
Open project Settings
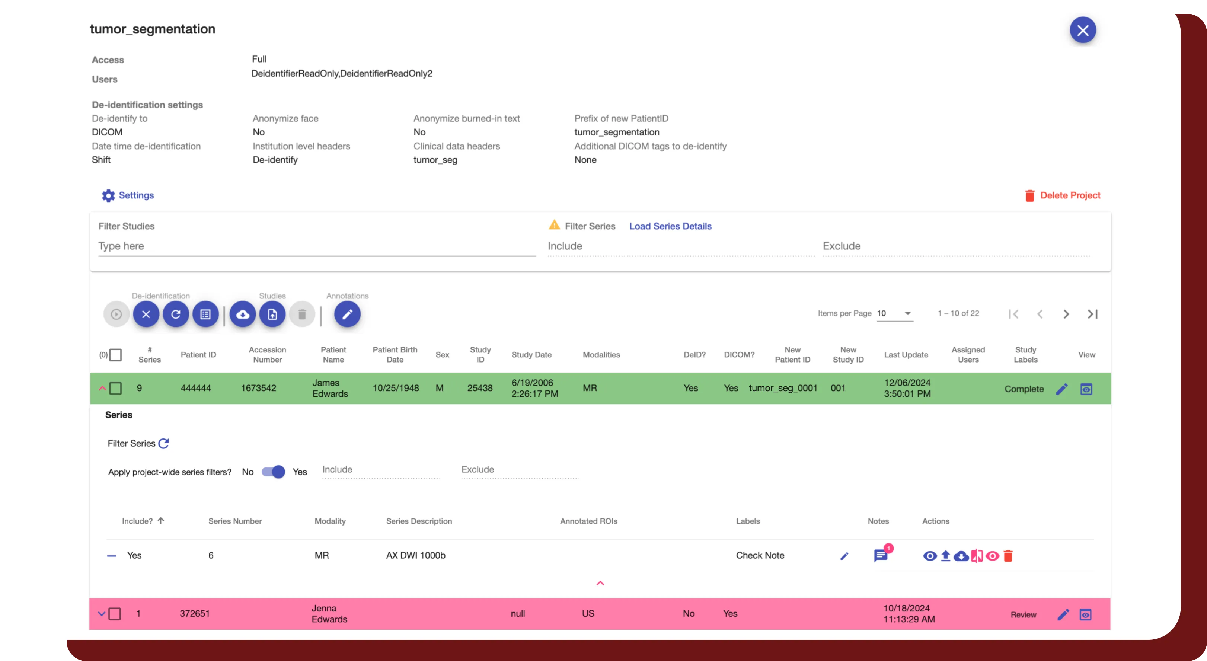click(x=127, y=195)
